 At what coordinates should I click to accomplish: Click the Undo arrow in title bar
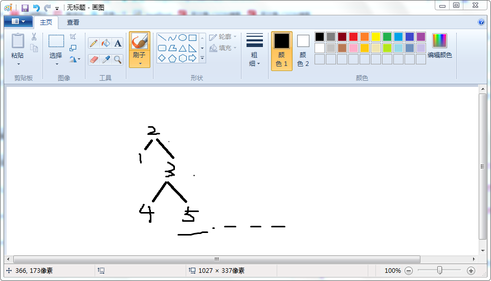point(36,8)
